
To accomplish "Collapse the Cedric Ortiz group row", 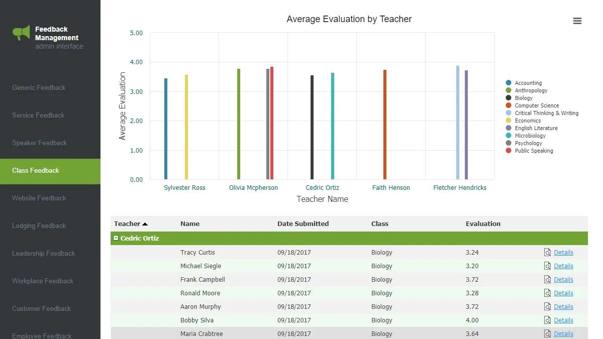I will point(116,239).
